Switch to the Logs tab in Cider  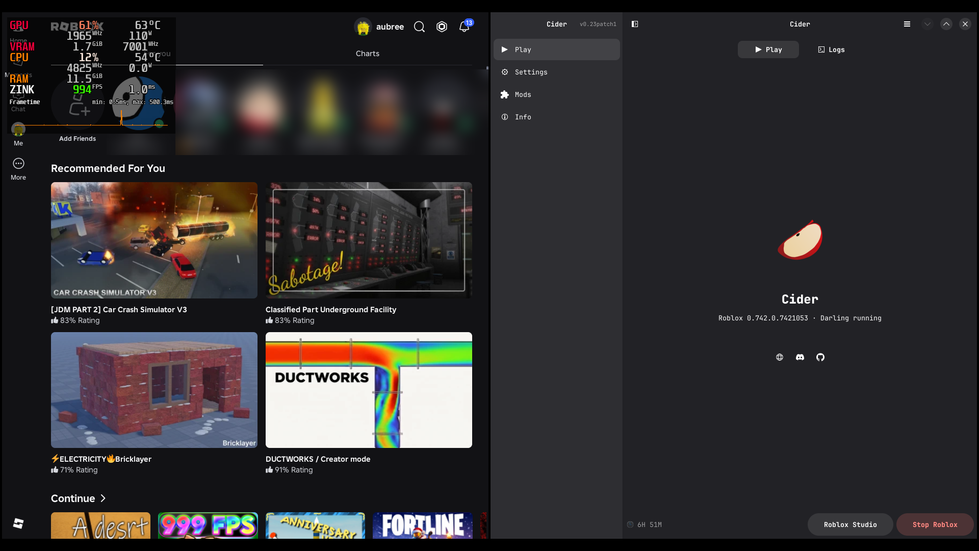tap(832, 49)
